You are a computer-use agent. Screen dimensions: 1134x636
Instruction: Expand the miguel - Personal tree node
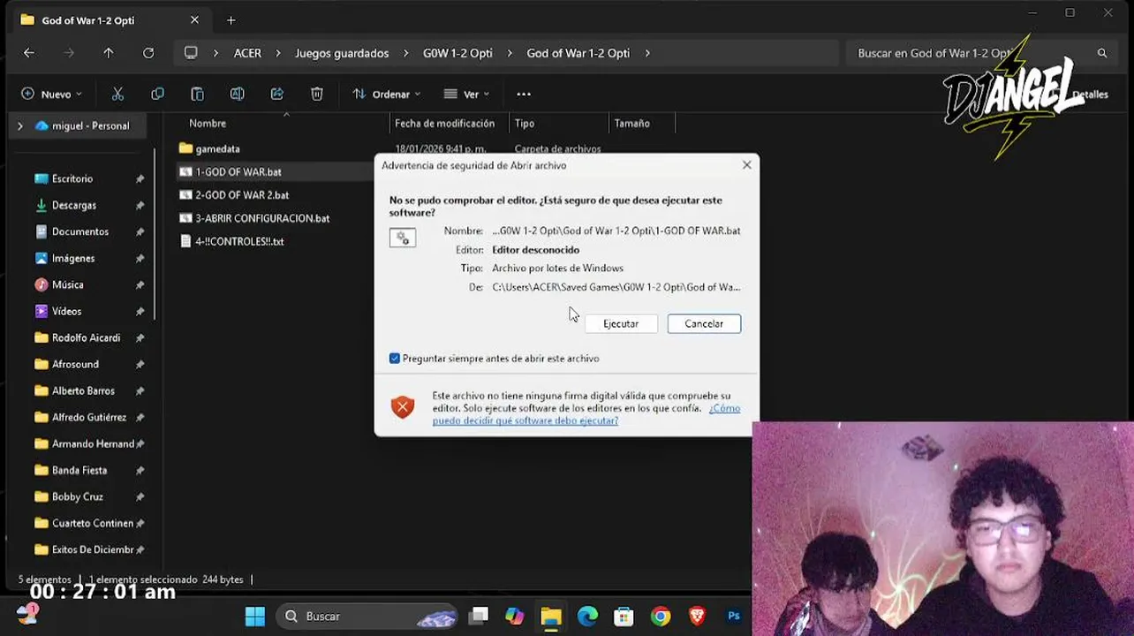pos(19,125)
